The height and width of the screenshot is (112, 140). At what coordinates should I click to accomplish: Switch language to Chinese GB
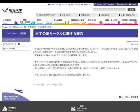[x=109, y=4]
